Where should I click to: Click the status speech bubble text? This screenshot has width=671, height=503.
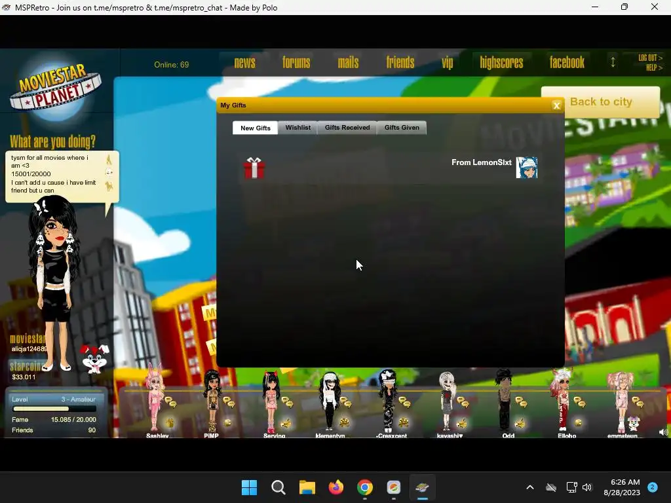tap(54, 174)
